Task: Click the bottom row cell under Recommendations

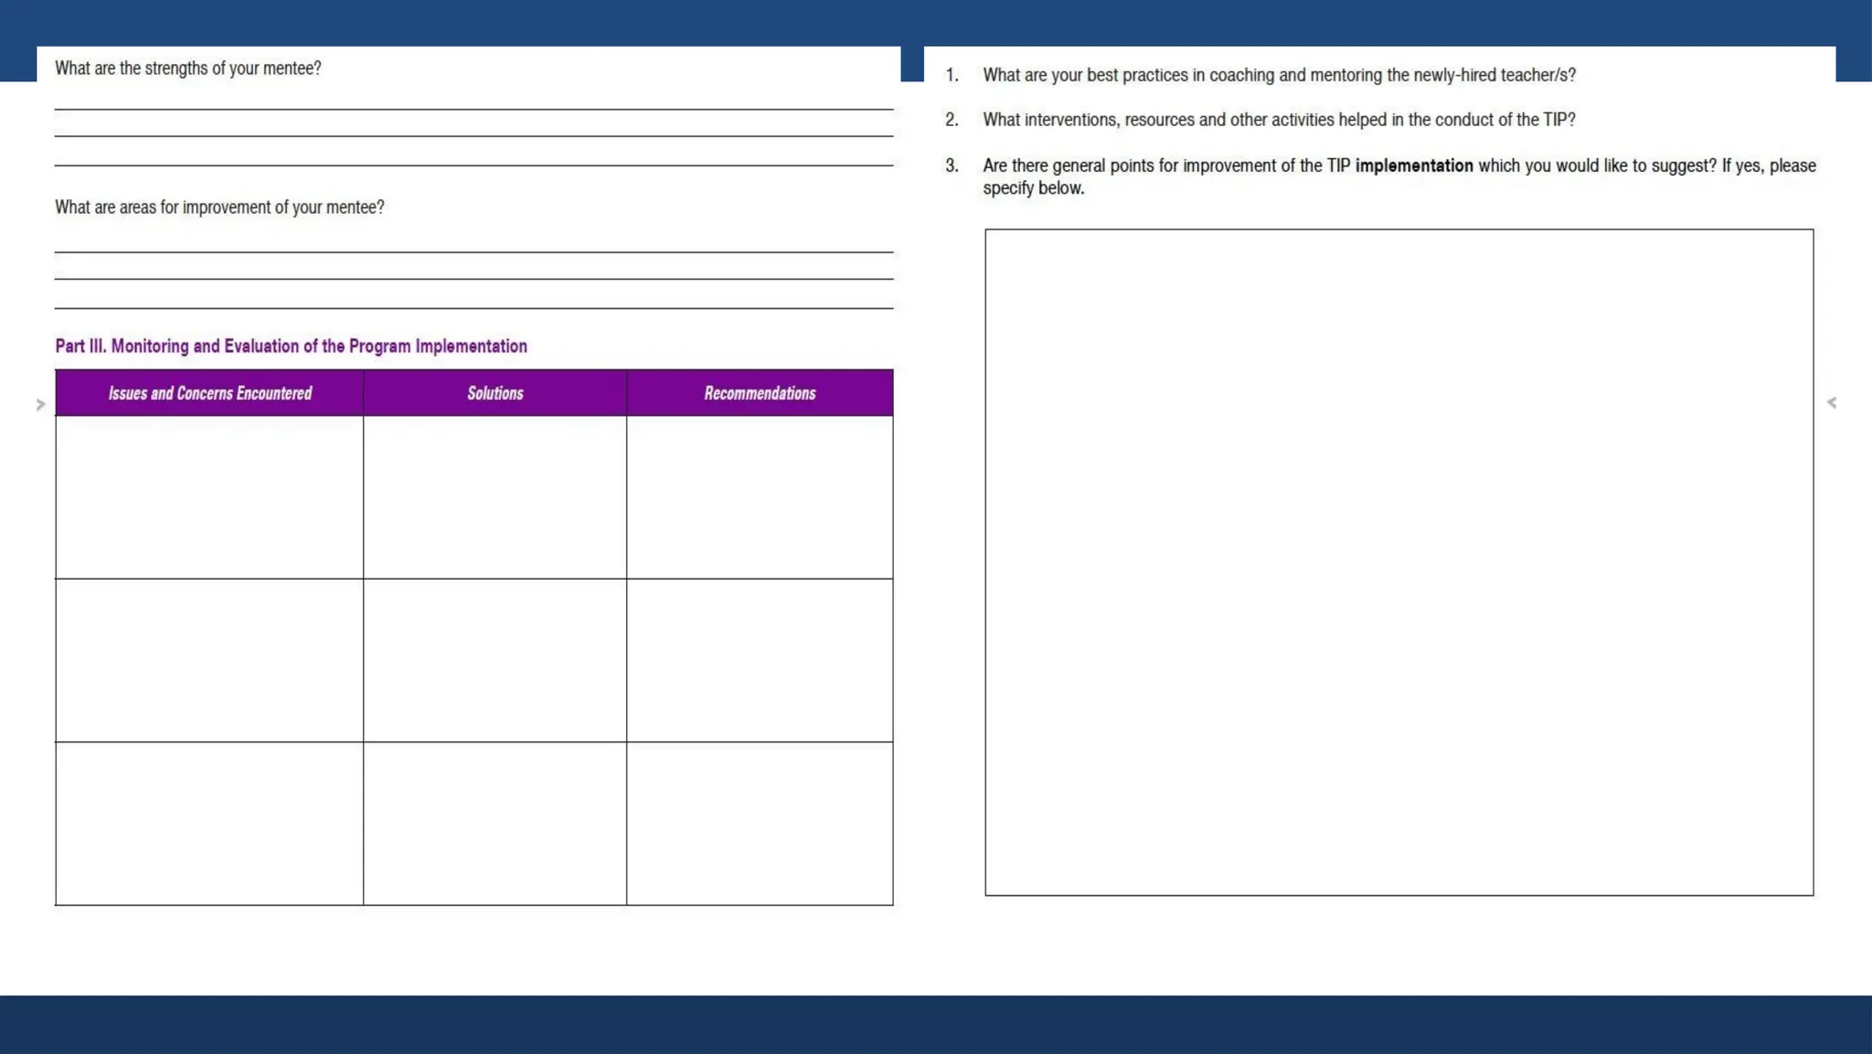Action: tap(760, 823)
